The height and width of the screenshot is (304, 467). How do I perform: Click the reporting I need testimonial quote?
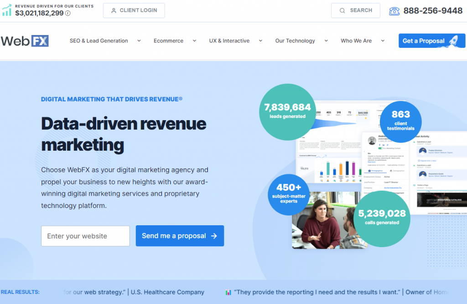coord(317,292)
